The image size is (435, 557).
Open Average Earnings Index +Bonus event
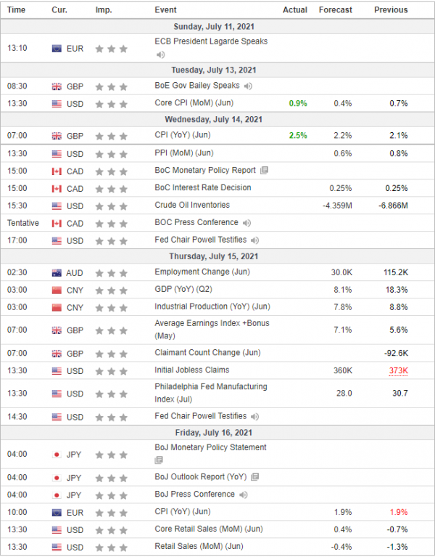212,329
